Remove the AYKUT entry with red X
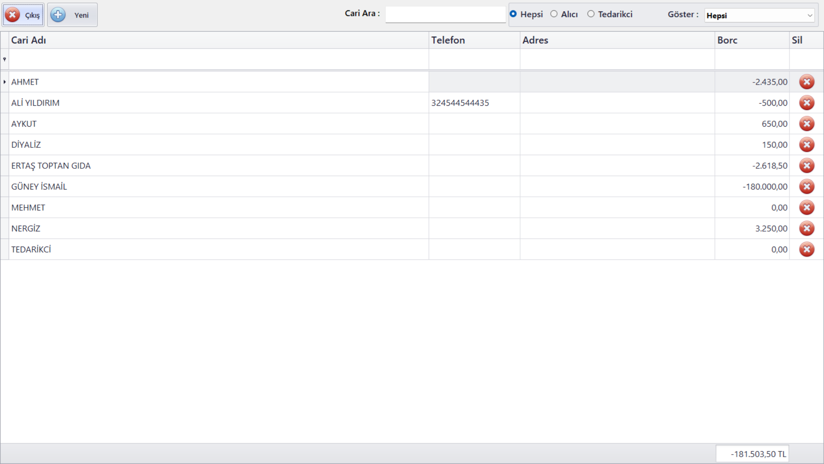The width and height of the screenshot is (824, 464). tap(806, 124)
